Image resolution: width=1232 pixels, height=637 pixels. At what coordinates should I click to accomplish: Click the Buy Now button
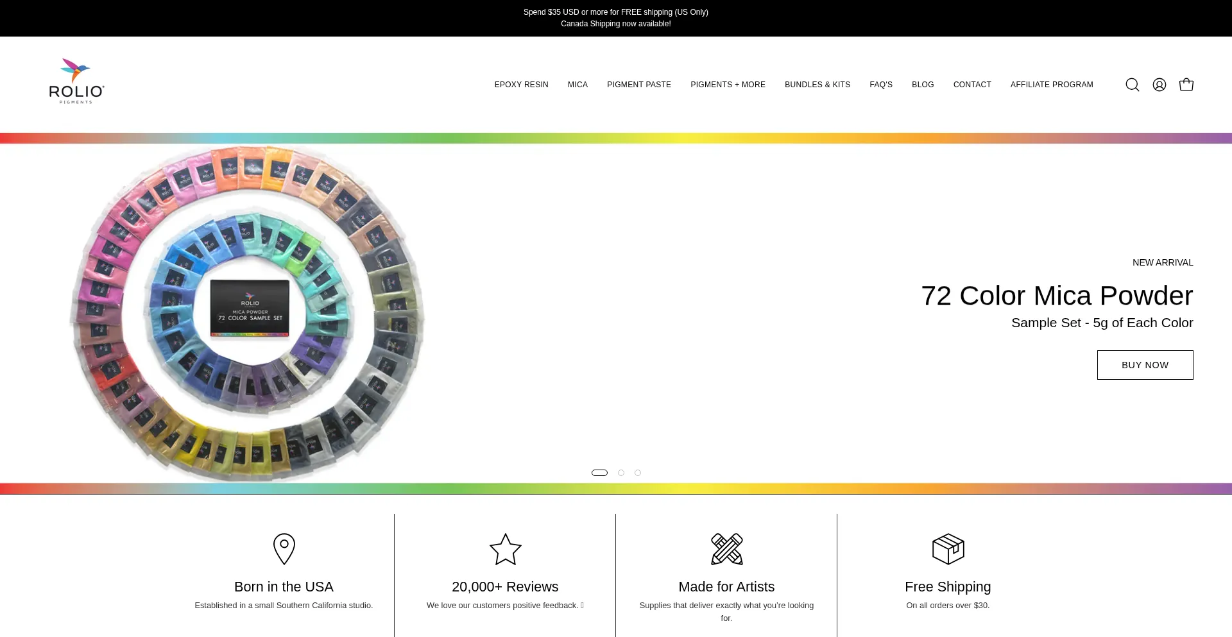[x=1145, y=365]
